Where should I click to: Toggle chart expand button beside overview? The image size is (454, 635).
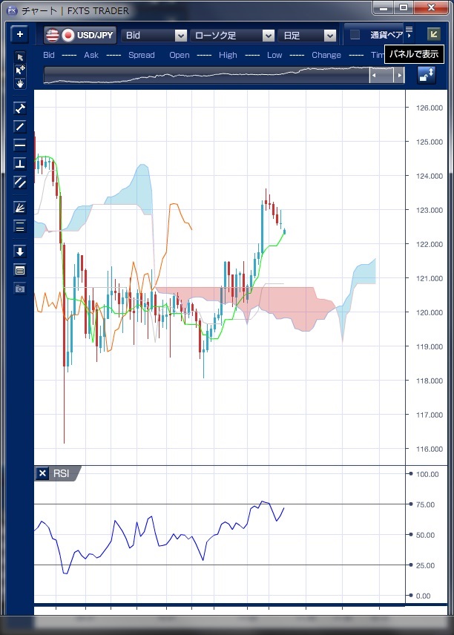427,75
